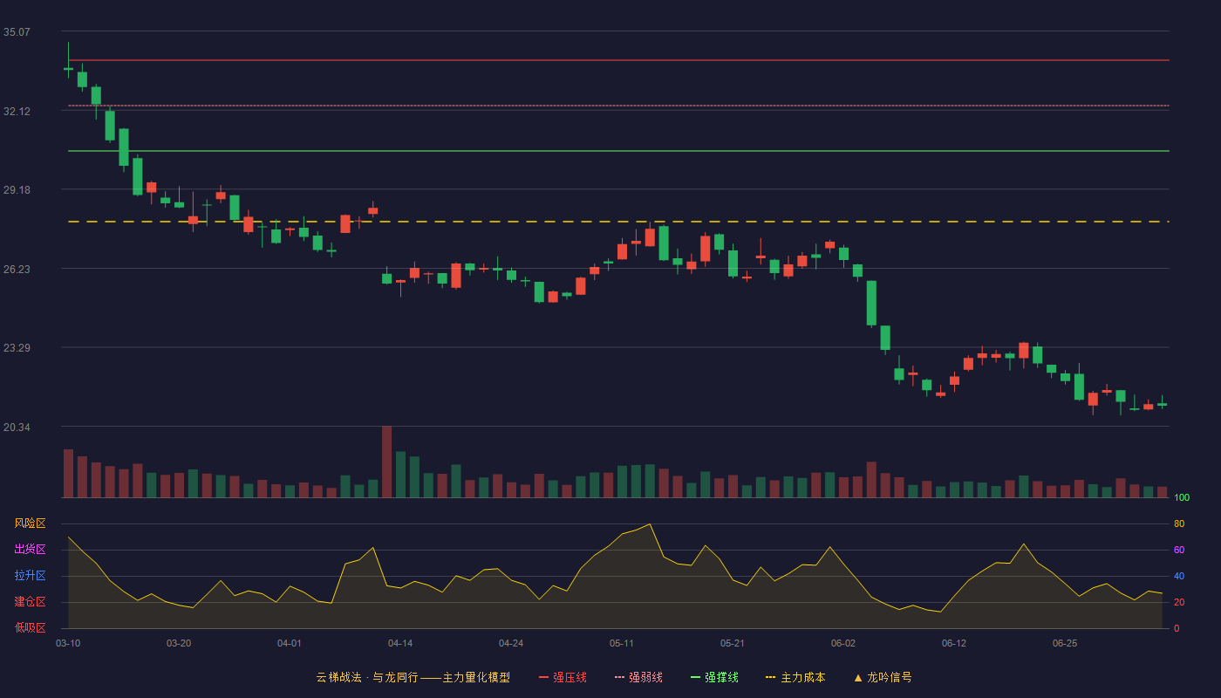Click the 04-01 date label
The height and width of the screenshot is (698, 1221).
[x=290, y=643]
